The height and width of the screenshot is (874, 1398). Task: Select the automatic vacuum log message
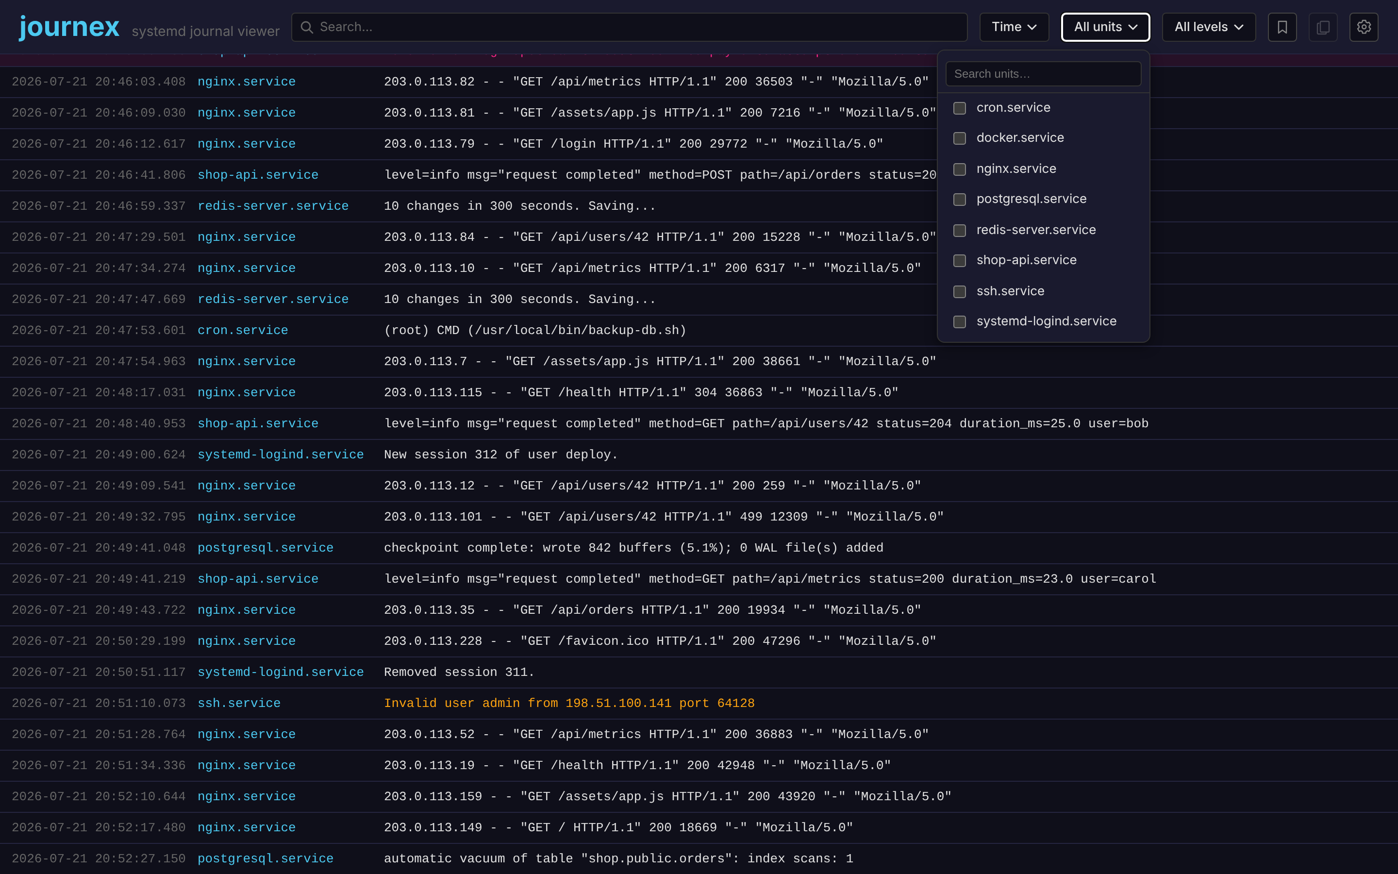coord(618,859)
